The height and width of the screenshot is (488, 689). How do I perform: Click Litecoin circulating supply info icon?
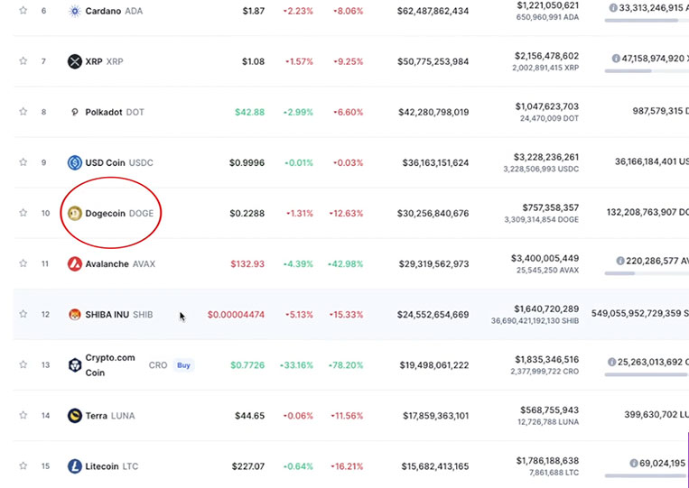tap(634, 463)
